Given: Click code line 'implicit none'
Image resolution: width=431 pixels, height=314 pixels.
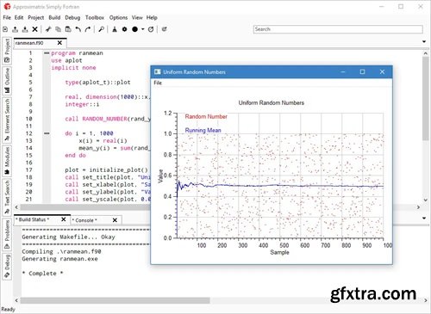Looking at the screenshot, I should [x=73, y=68].
